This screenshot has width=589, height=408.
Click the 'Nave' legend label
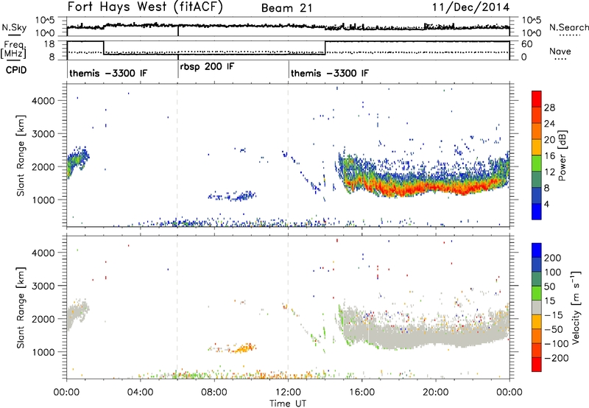(x=560, y=51)
